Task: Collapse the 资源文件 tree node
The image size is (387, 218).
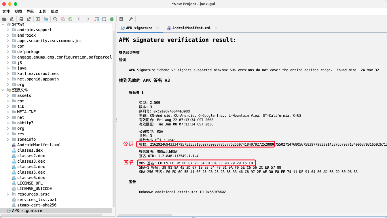Action: click(x=3, y=90)
